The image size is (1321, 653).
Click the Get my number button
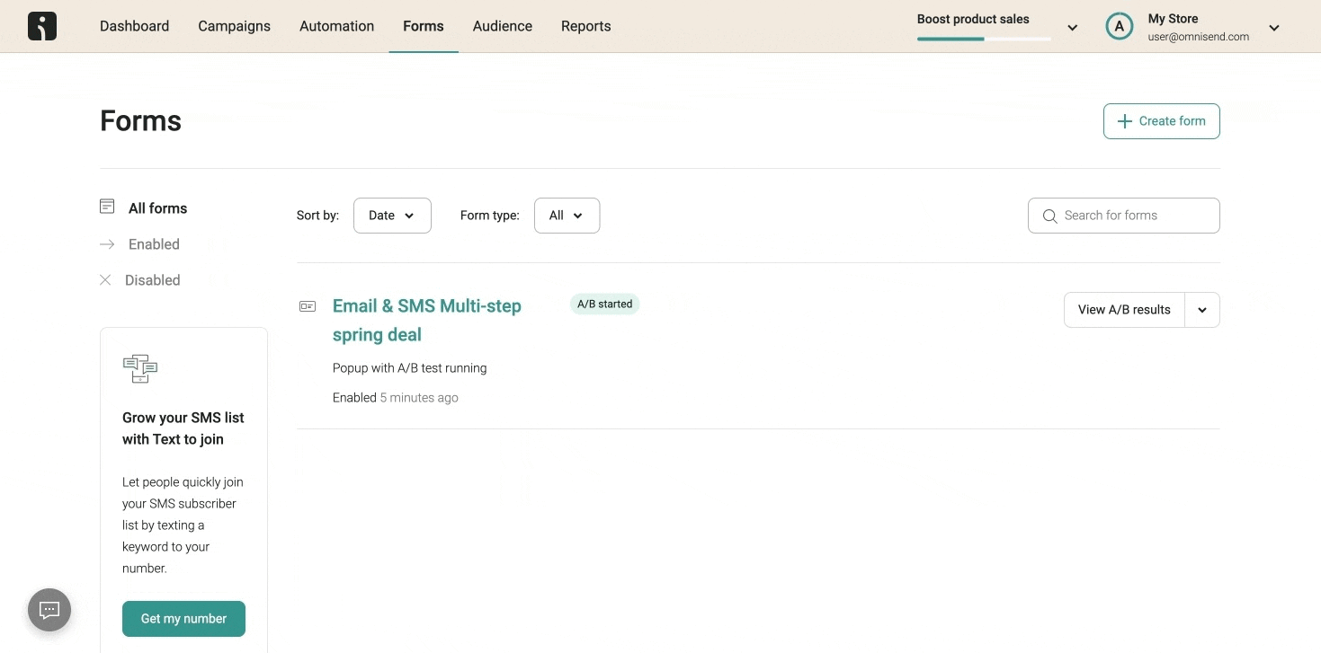(x=183, y=619)
